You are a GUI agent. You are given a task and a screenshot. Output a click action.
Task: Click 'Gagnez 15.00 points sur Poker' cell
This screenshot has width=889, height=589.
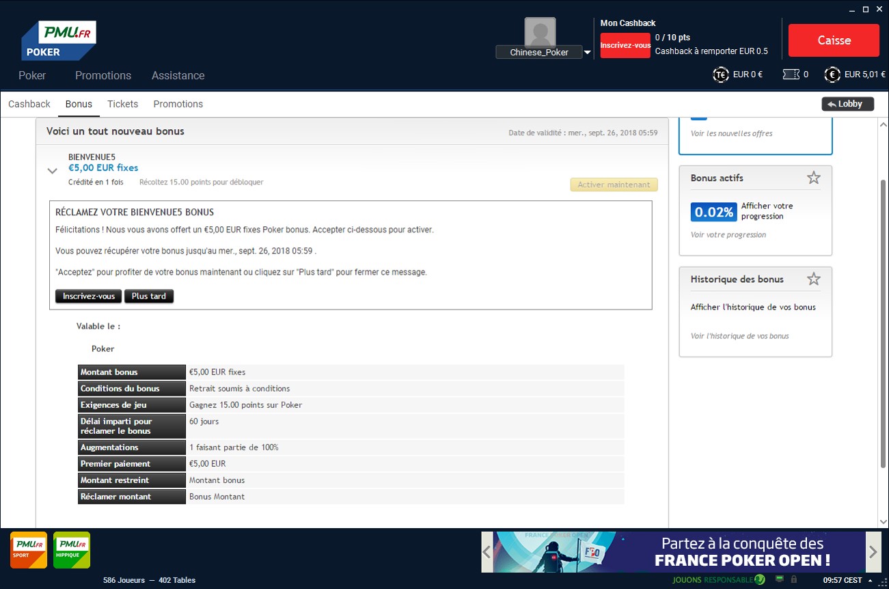pos(405,405)
